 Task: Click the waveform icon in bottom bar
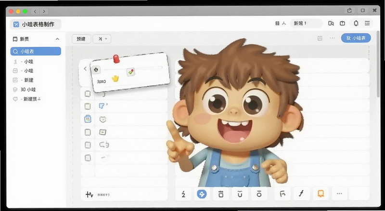89,195
